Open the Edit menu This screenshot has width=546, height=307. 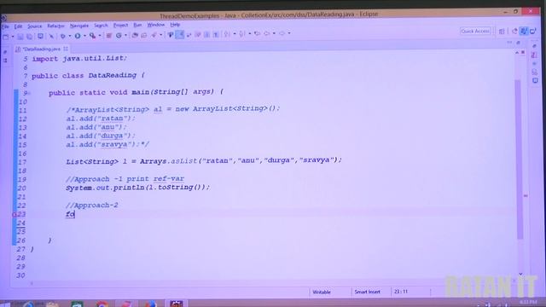(18, 26)
